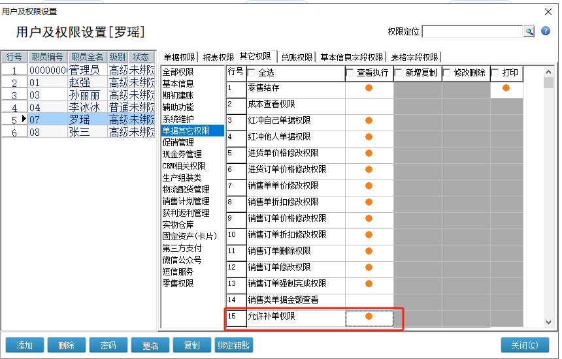Image resolution: width=562 pixels, height=359 pixels.
Task: Click the orange dot in 零售结存 查看执行 cell
Action: 369,88
